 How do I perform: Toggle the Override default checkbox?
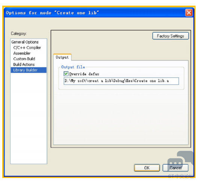pos(66,74)
